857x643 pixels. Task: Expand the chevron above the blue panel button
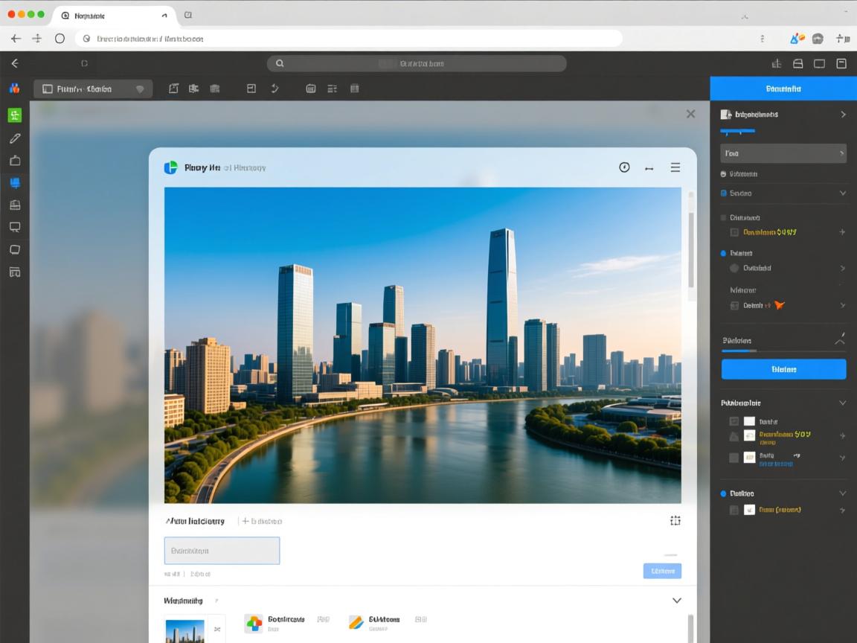tap(840, 340)
